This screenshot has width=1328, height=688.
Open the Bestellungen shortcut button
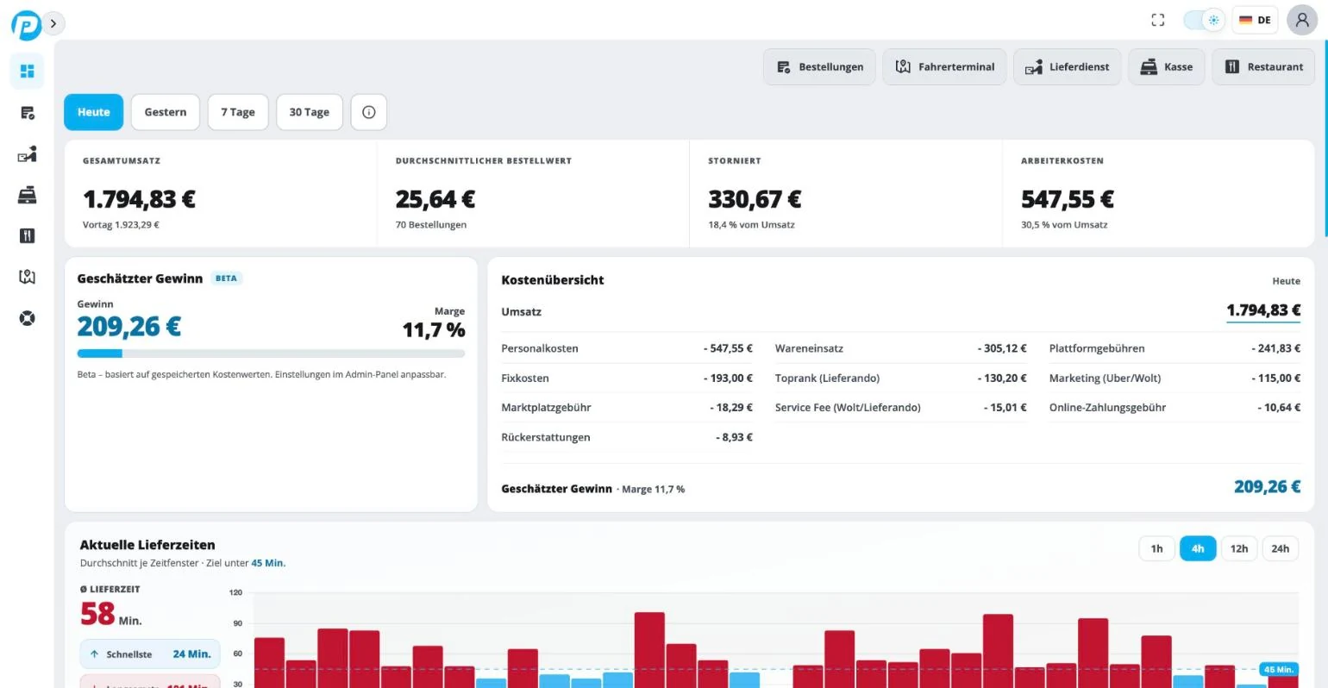point(819,66)
